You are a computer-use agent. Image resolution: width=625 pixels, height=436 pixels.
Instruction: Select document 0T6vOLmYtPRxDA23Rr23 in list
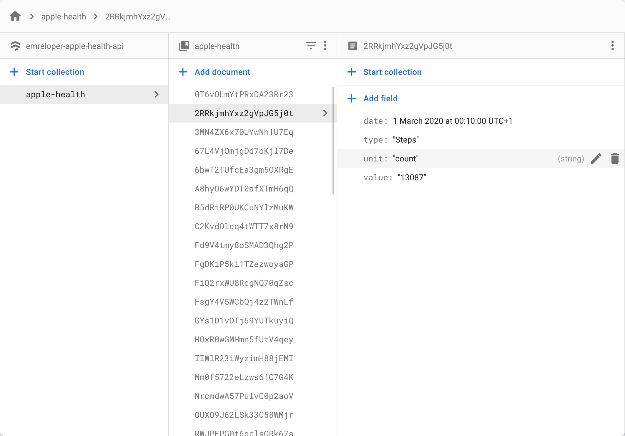pyautogui.click(x=244, y=94)
